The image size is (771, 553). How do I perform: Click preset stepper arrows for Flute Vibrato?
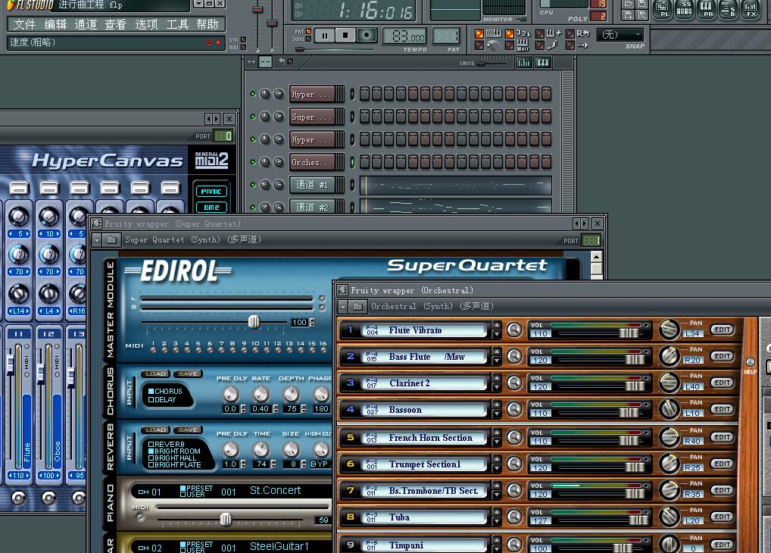click(497, 330)
